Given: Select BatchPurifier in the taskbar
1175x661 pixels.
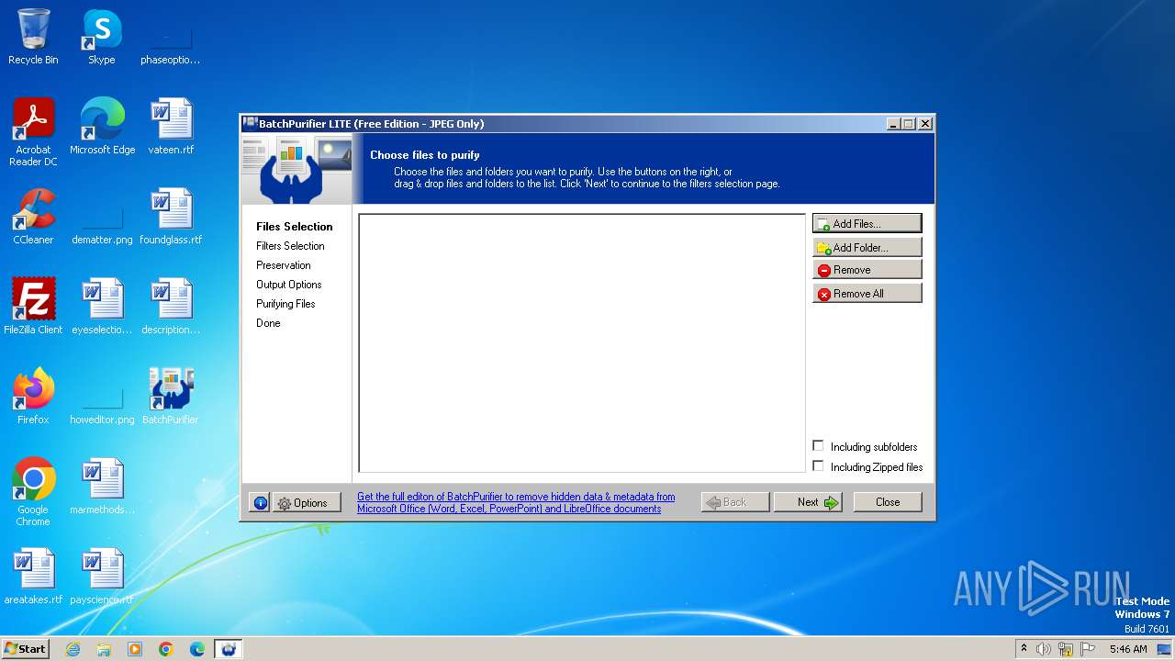Looking at the screenshot, I should point(229,649).
